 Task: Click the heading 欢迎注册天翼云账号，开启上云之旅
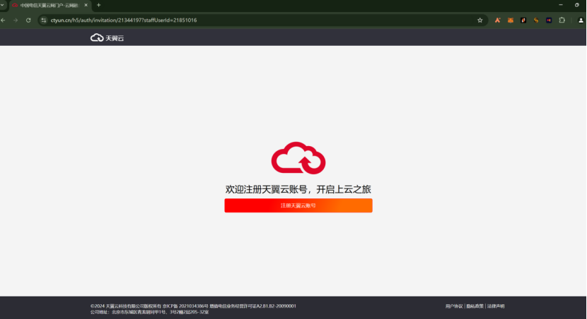298,189
